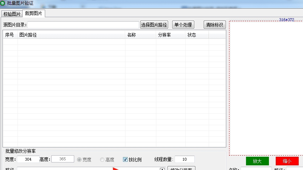Click the green 放大 button
This screenshot has width=303, height=170.
[257, 161]
